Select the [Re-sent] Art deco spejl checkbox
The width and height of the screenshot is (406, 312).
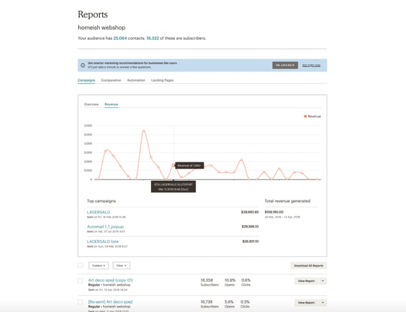coord(80,302)
